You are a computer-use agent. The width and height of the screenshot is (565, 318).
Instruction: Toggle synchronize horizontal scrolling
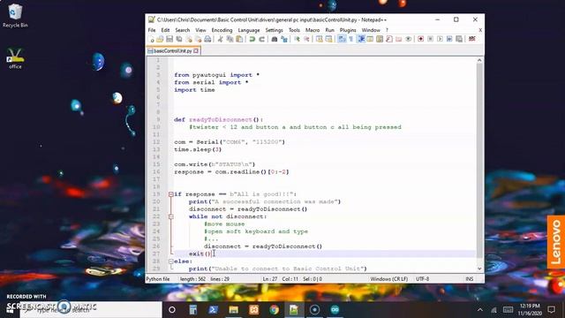(328, 39)
